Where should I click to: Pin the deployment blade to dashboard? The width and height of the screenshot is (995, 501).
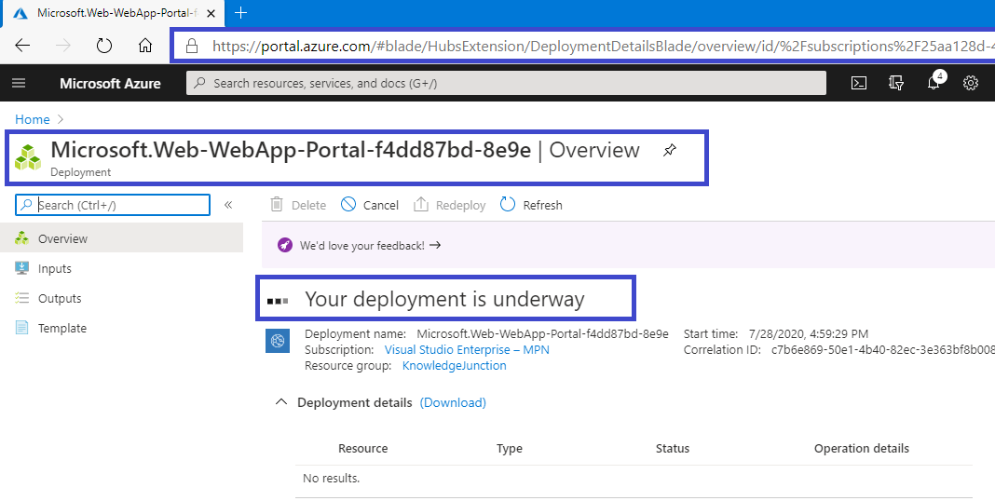click(x=670, y=151)
